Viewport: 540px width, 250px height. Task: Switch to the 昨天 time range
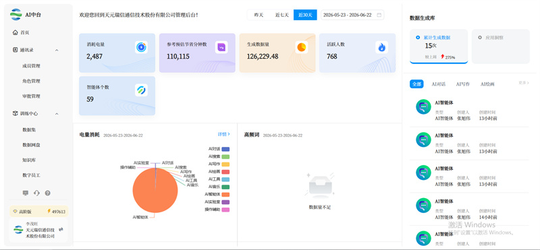point(259,15)
